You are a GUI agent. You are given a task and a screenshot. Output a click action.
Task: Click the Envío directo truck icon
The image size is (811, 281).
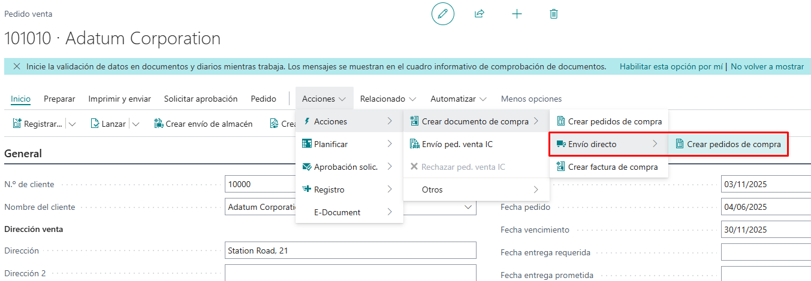[560, 144]
